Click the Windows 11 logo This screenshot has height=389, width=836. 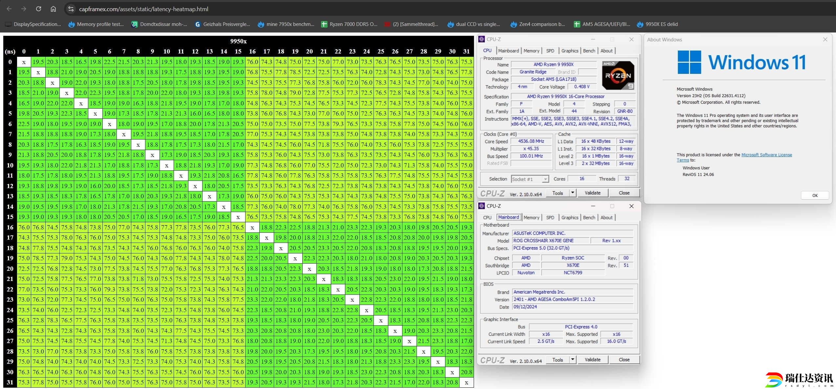point(741,62)
